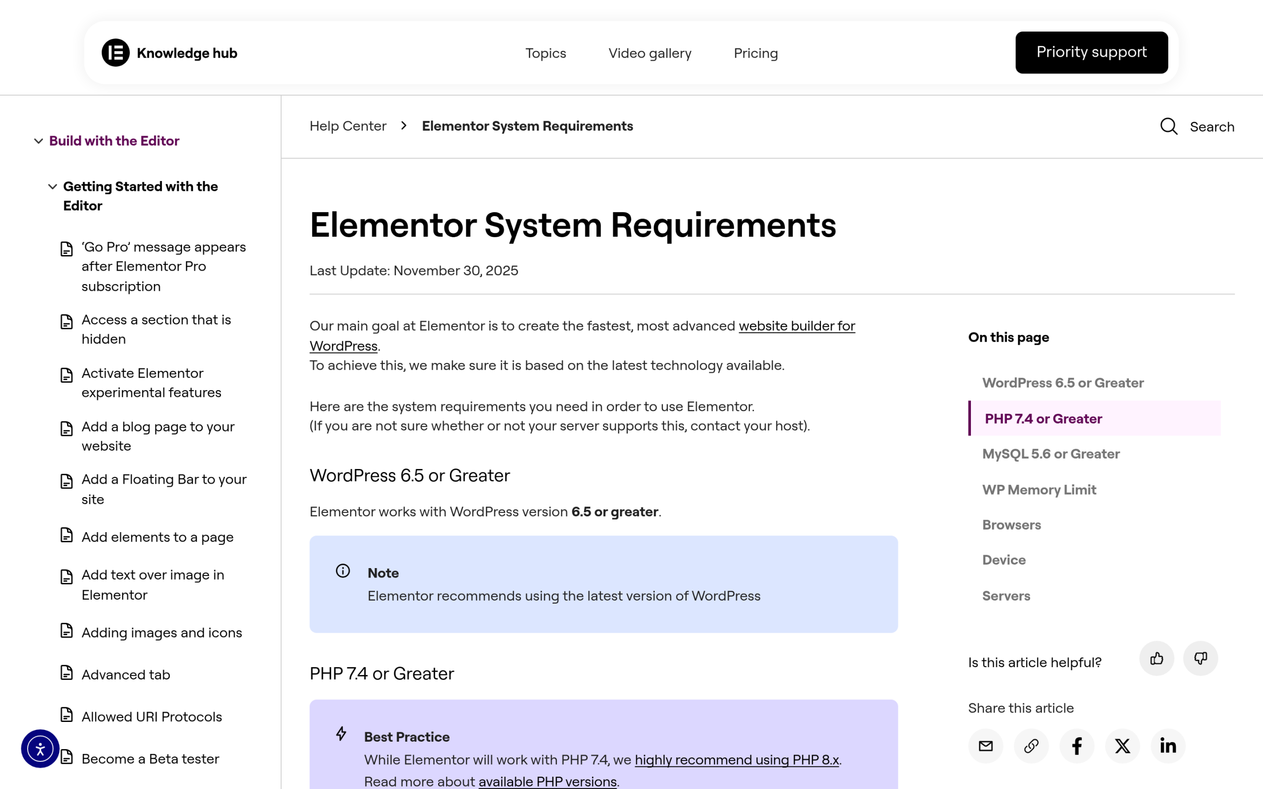Collapse the Build with the Editor chevron
Viewport: 1263px width, 789px height.
tap(38, 141)
